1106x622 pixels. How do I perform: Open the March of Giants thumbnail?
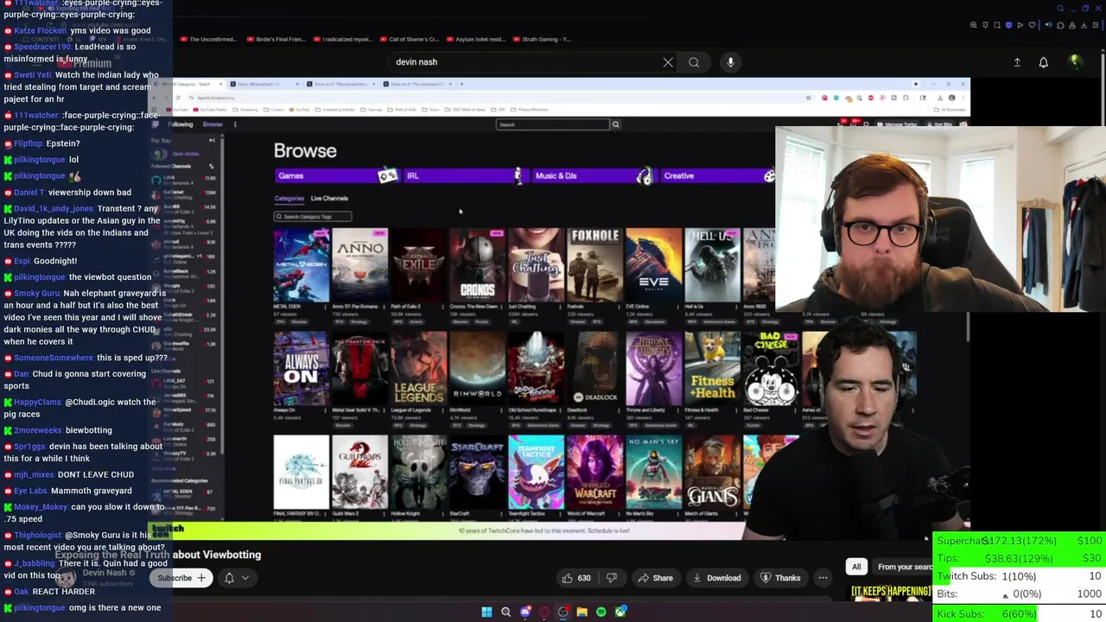(x=712, y=473)
